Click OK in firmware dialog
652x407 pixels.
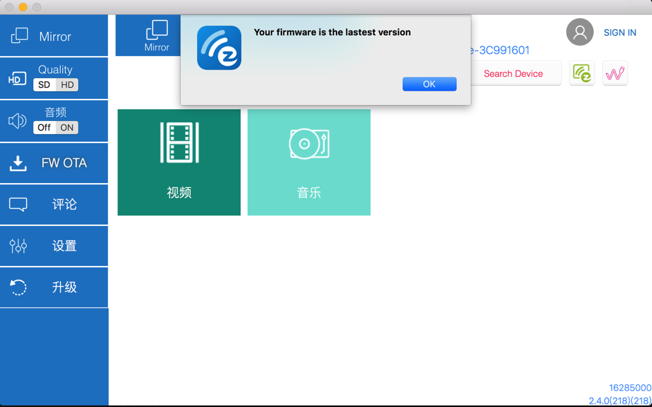429,84
